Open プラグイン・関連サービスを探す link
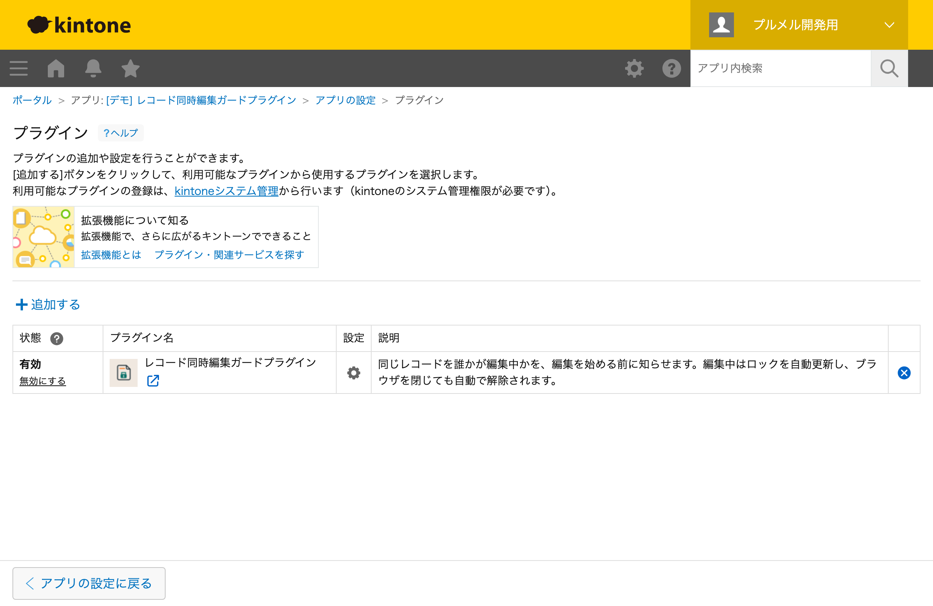 click(x=229, y=254)
